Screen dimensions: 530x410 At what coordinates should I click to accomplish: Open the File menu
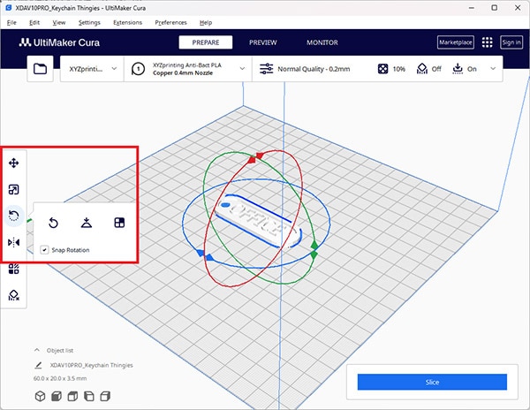[x=11, y=23]
